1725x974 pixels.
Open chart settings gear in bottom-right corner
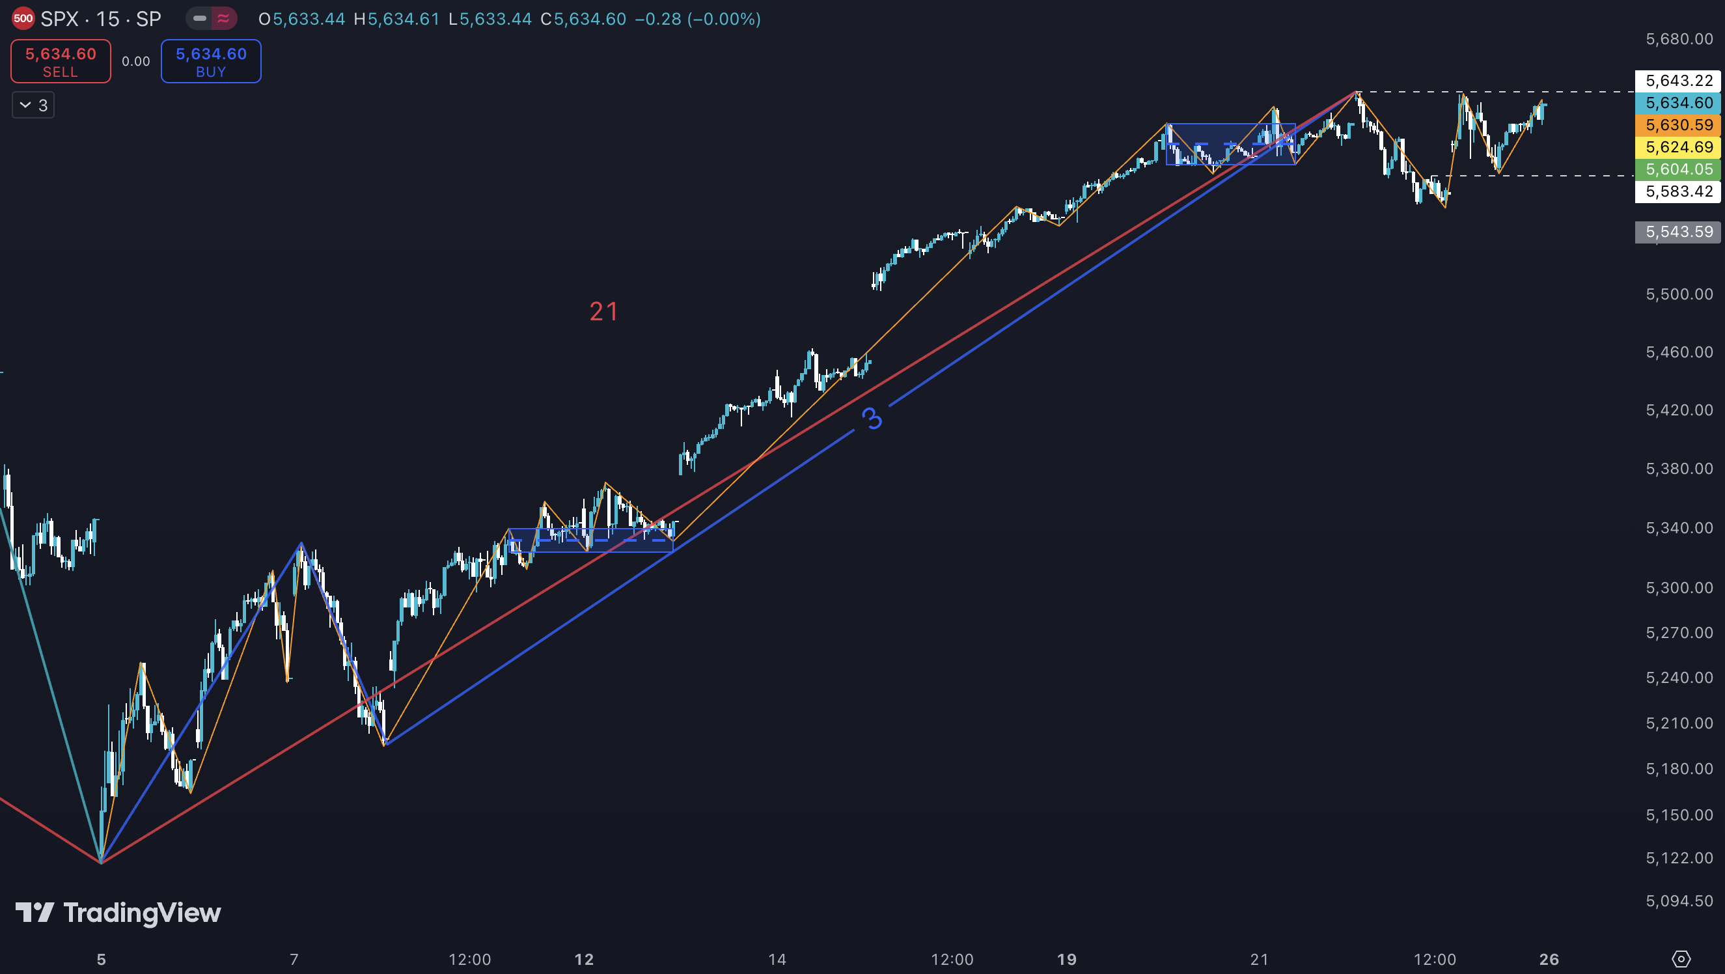(x=1681, y=959)
